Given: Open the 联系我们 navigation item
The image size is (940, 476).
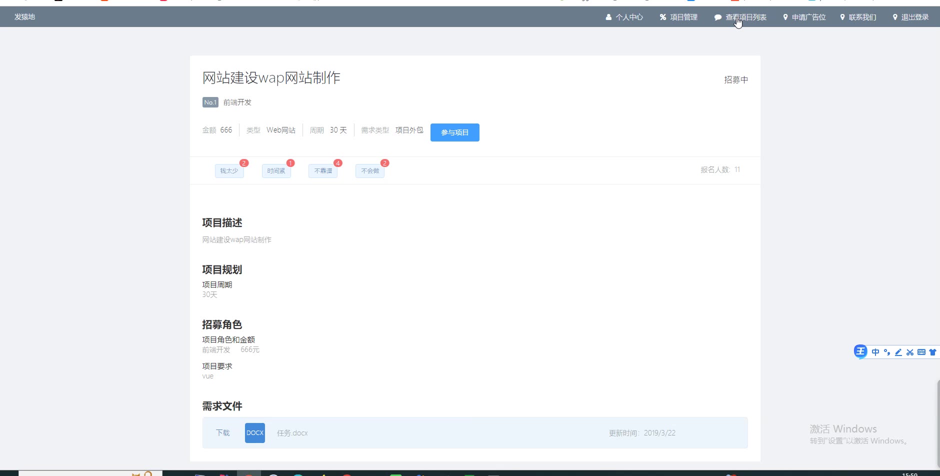Looking at the screenshot, I should pos(858,17).
